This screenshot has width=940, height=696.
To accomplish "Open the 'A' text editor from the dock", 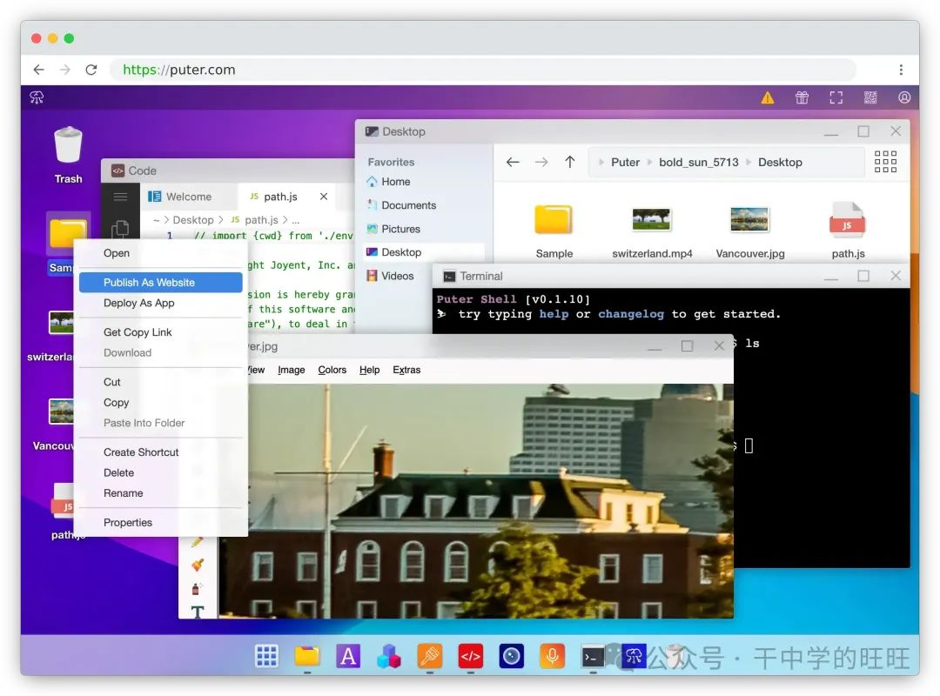I will click(348, 656).
